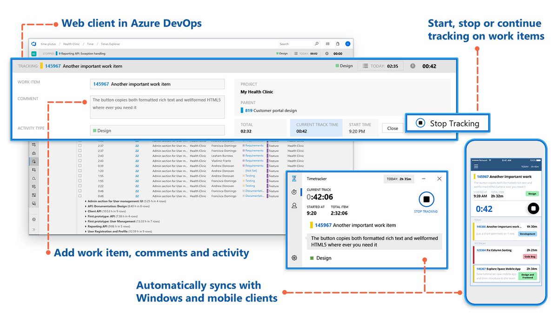Expand the First prototype: User Management group

[x=86, y=221]
